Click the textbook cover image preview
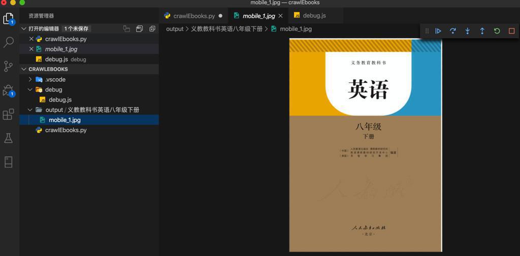This screenshot has height=256, width=520. tap(366, 145)
